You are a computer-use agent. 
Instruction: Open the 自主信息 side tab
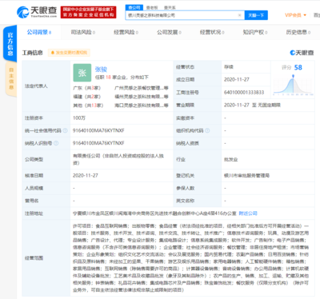pos(11,78)
